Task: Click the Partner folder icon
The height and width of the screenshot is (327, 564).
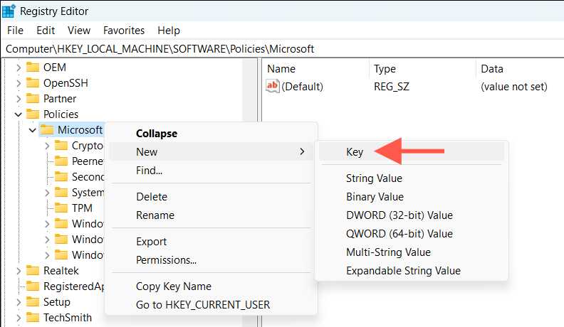Action: coord(32,99)
